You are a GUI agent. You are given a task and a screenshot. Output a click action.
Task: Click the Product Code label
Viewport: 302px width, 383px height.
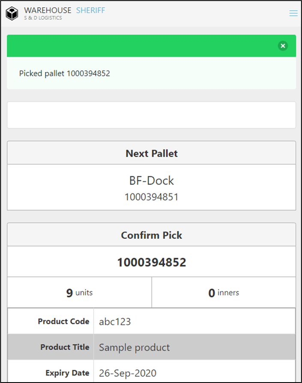(x=63, y=321)
